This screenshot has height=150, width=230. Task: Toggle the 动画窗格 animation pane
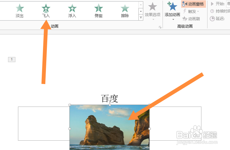point(193,4)
